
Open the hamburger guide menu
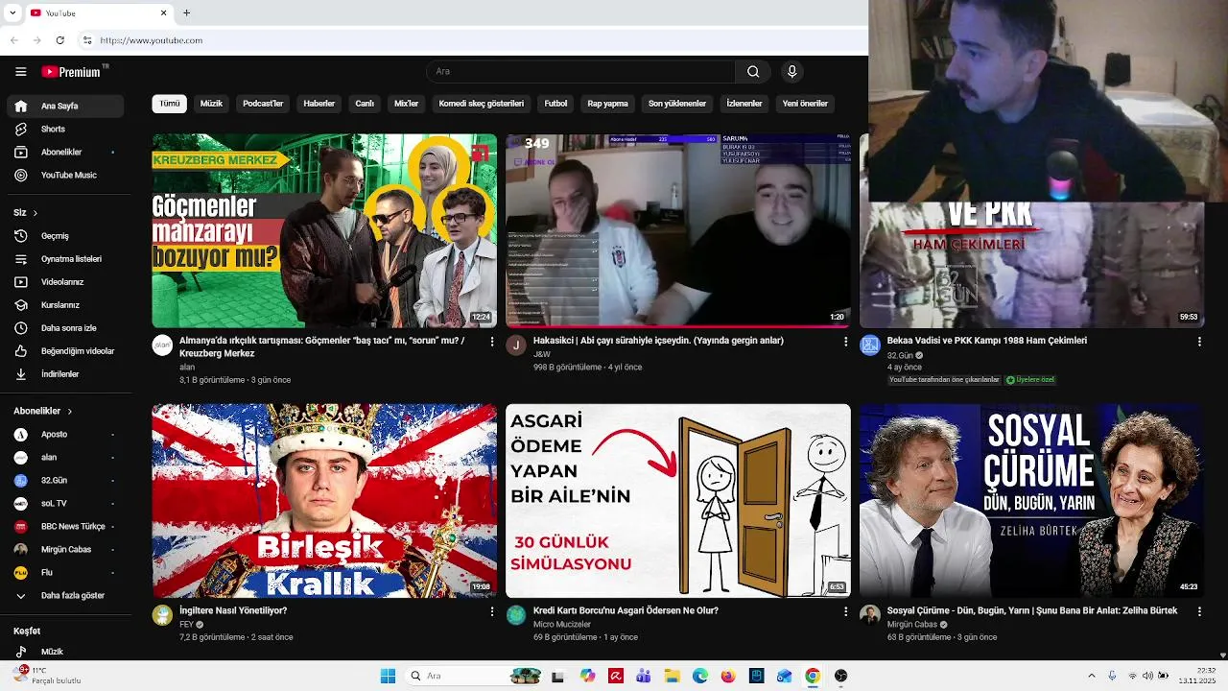(20, 71)
